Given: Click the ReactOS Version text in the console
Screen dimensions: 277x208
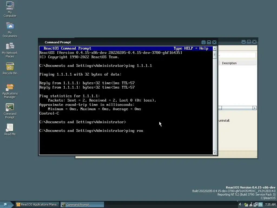Looking at the screenshot, I should (111, 53).
